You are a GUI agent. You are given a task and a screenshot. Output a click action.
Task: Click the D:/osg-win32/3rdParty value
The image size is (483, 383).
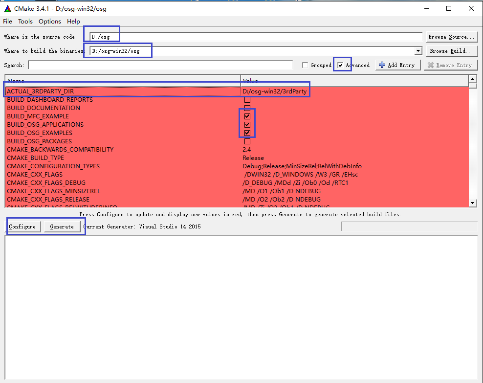coord(274,91)
